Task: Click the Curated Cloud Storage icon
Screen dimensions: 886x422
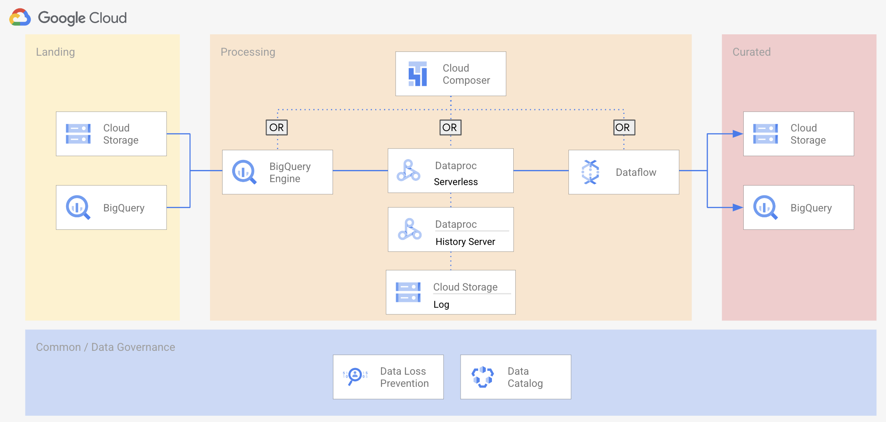Action: pos(766,134)
